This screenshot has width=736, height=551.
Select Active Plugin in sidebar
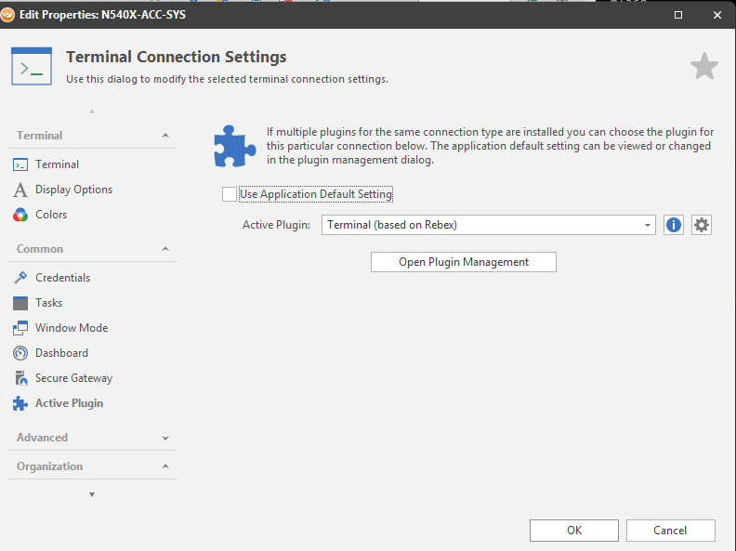point(69,403)
